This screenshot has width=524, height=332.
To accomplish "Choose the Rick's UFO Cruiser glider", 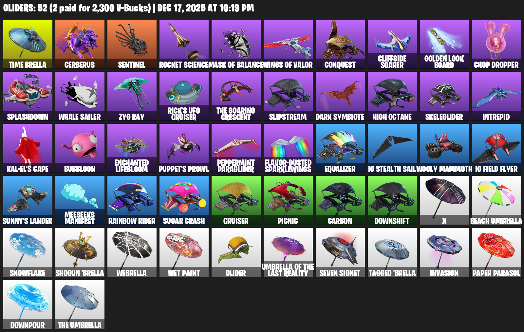I will pyautogui.click(x=184, y=96).
